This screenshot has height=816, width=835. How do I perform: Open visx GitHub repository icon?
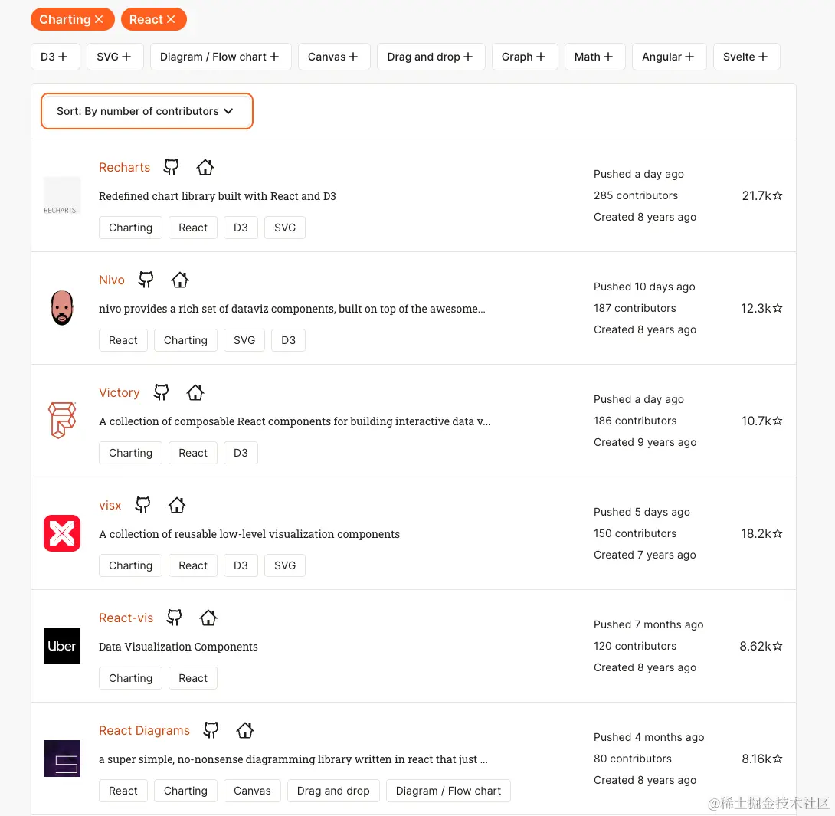pos(143,505)
